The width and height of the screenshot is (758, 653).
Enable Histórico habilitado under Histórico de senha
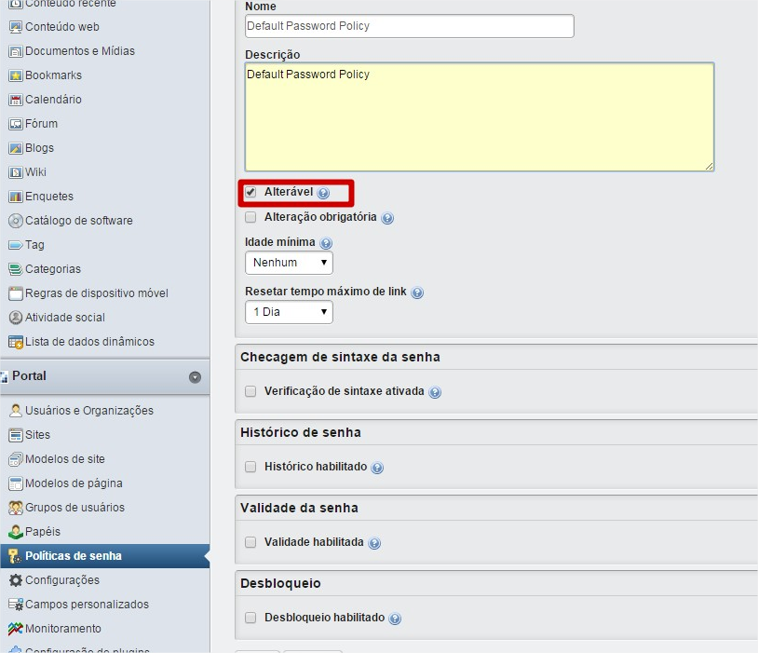tap(250, 467)
